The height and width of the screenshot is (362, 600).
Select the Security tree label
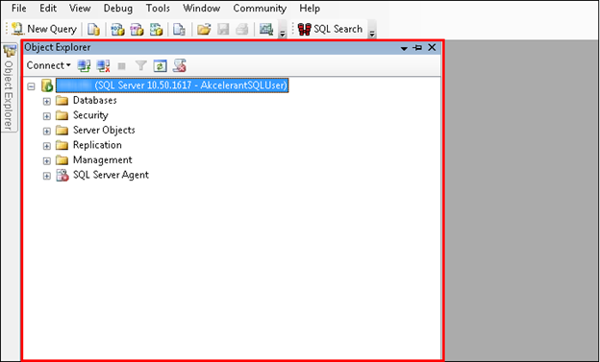pos(90,115)
